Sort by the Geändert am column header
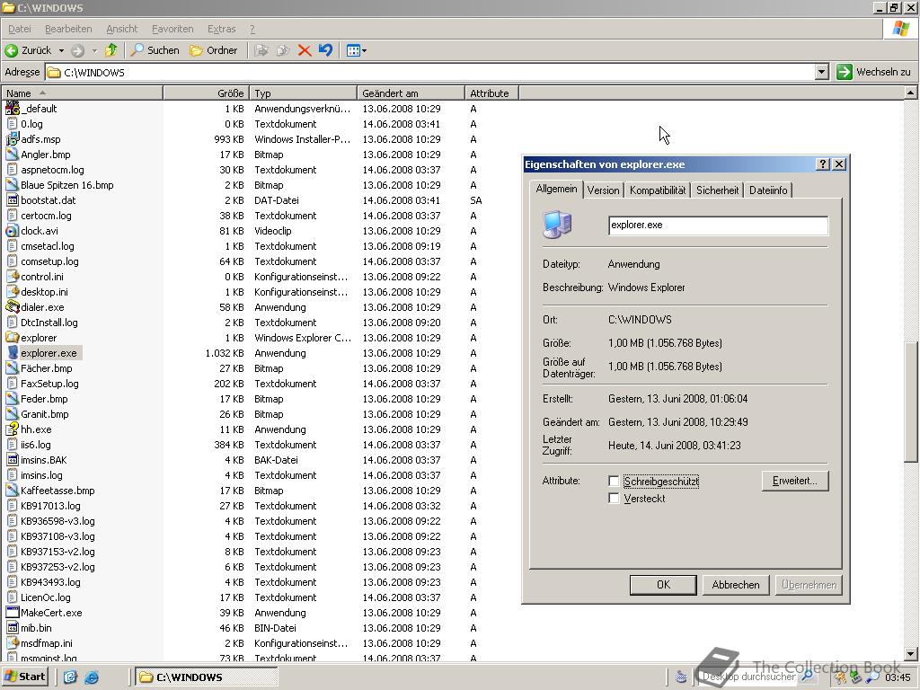The image size is (920, 690). click(x=410, y=93)
